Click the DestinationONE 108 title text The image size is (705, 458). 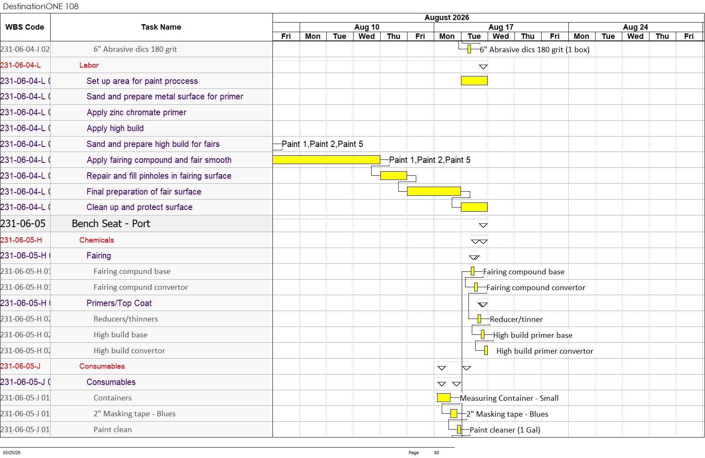(x=41, y=6)
